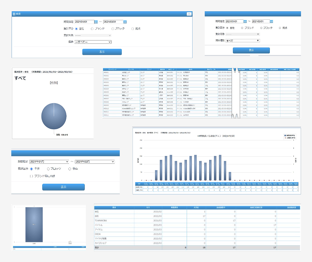Click the blue pie chart slice
The height and width of the screenshot is (262, 312).
coord(53,116)
